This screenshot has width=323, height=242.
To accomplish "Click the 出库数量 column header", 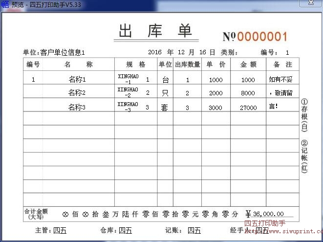I will (187, 65).
